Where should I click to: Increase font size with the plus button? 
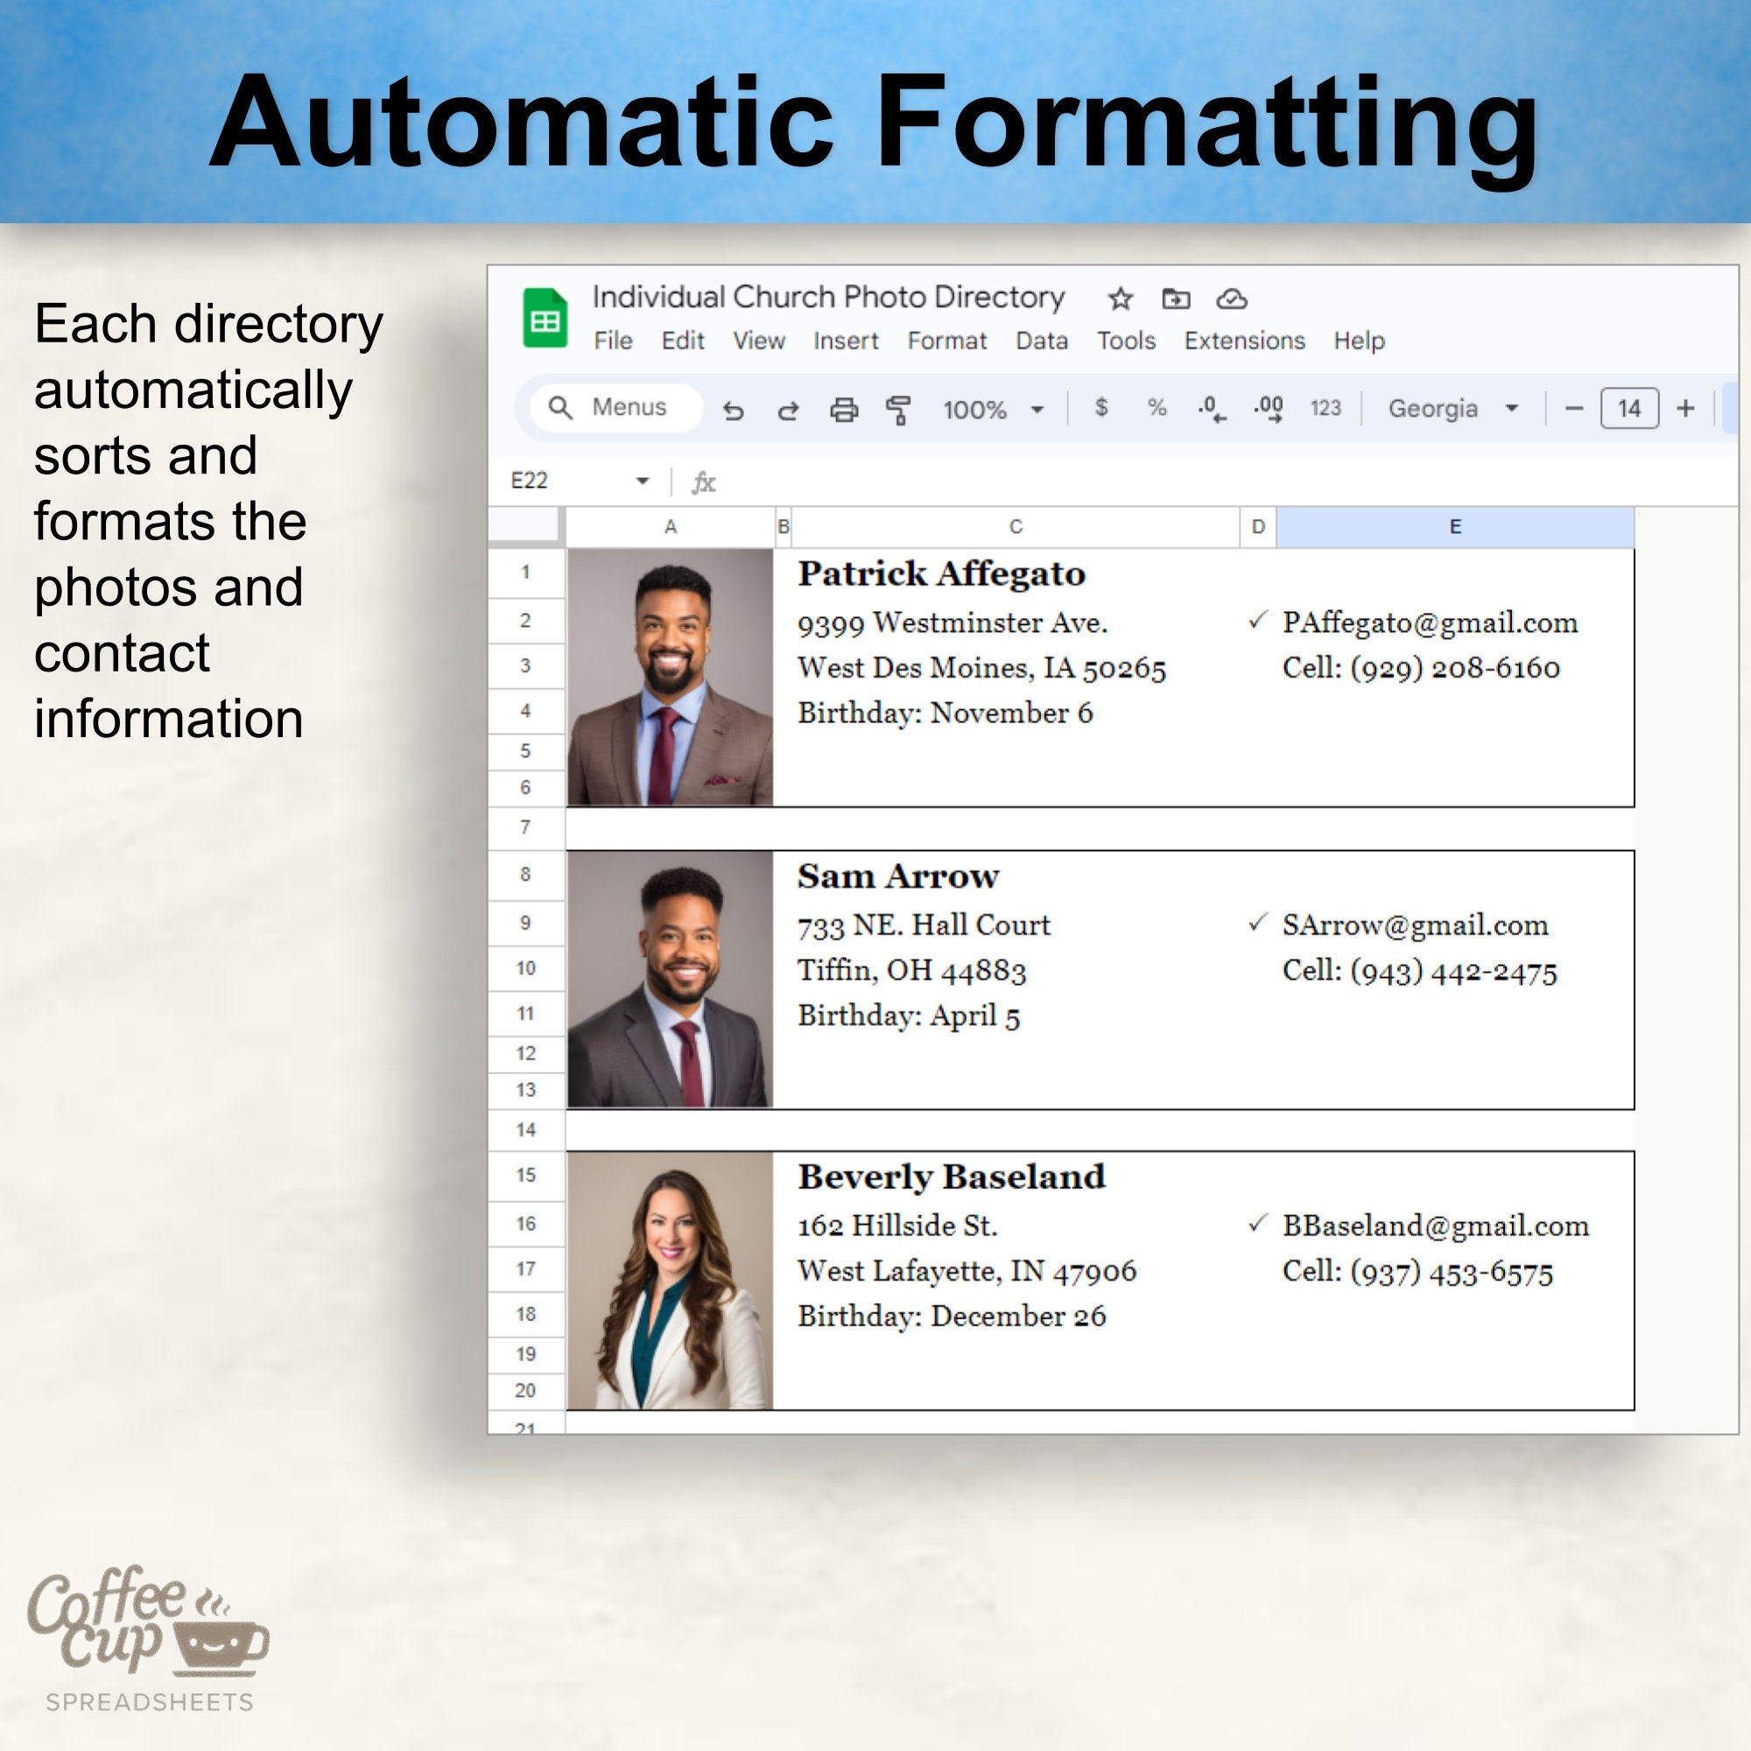click(1687, 409)
